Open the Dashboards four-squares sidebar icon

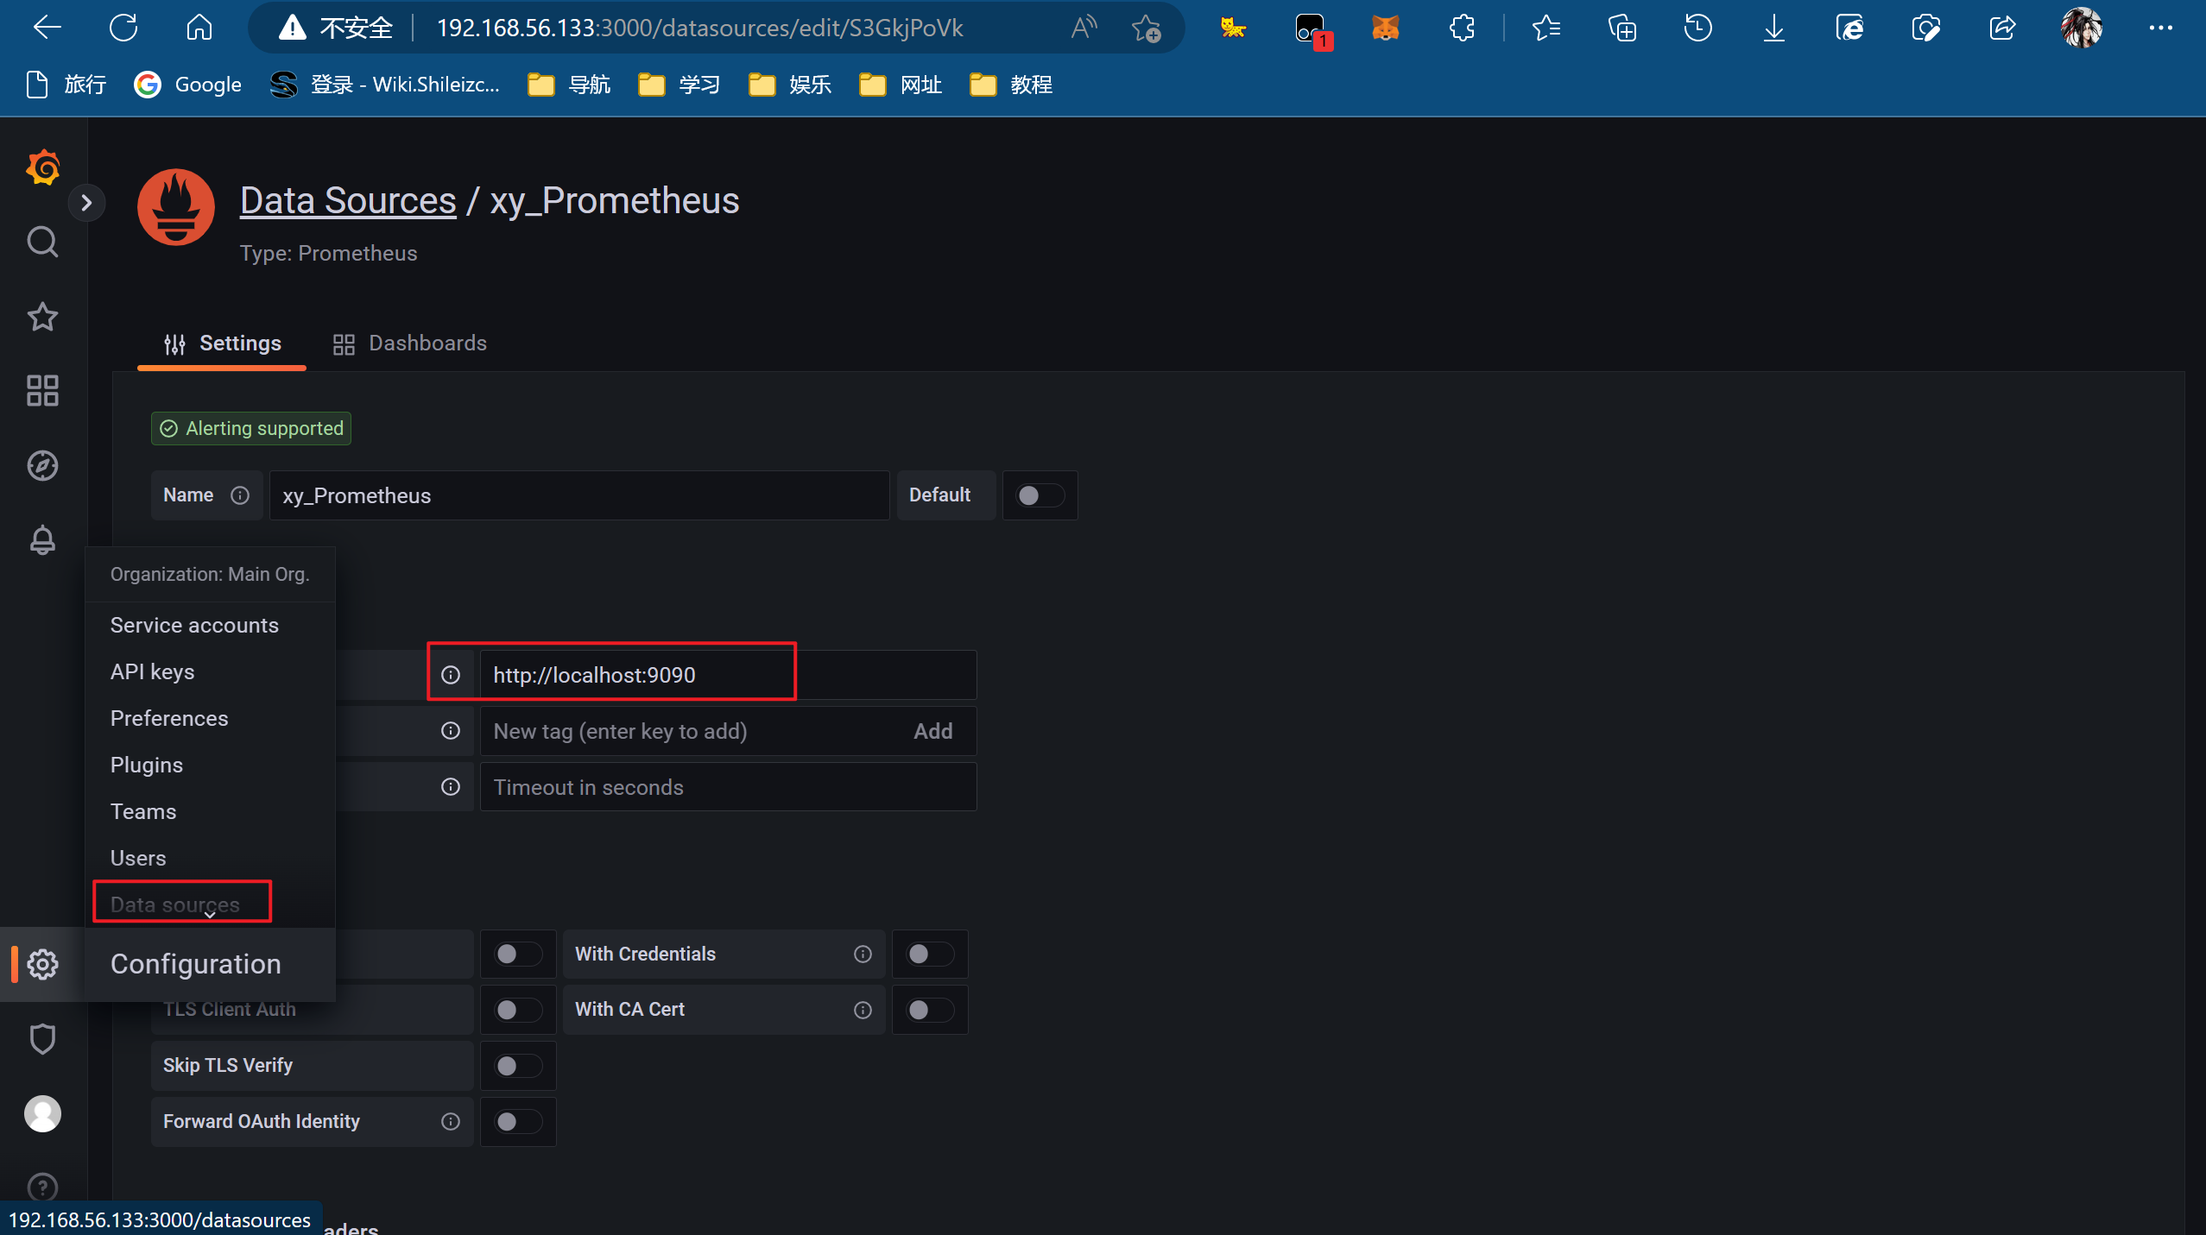[x=42, y=391]
